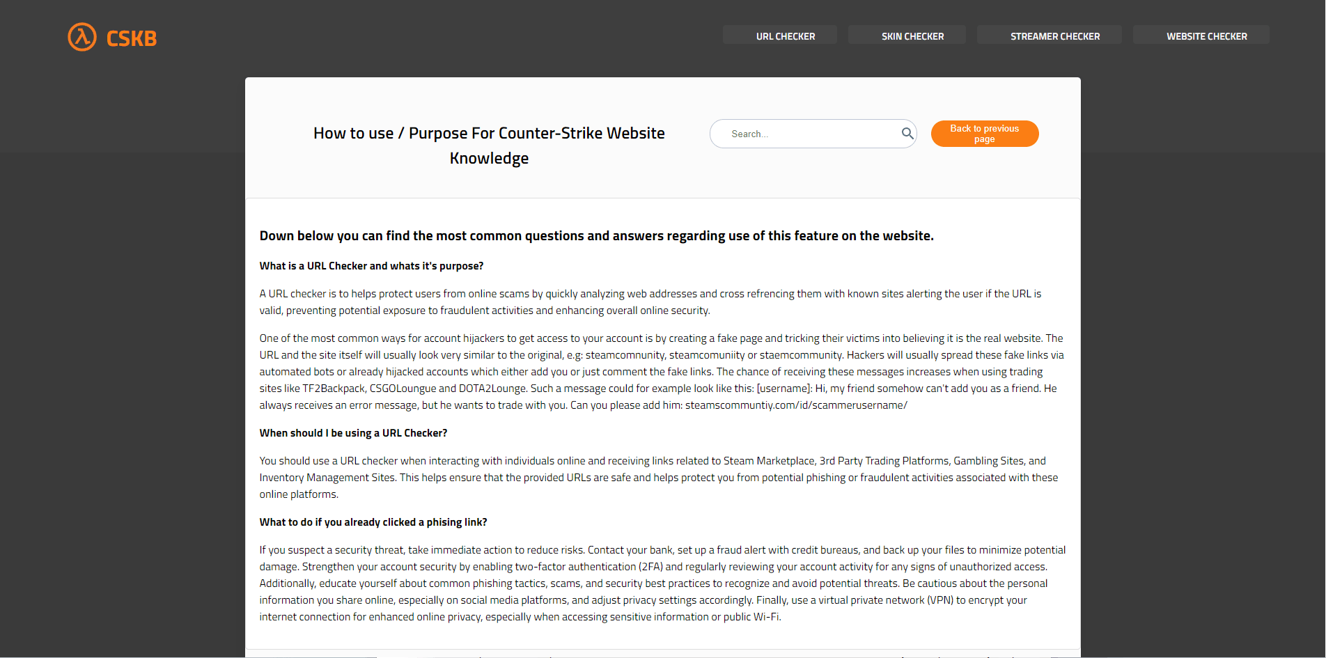
Task: Select the 'What is a URL Checker' question
Action: point(371,266)
